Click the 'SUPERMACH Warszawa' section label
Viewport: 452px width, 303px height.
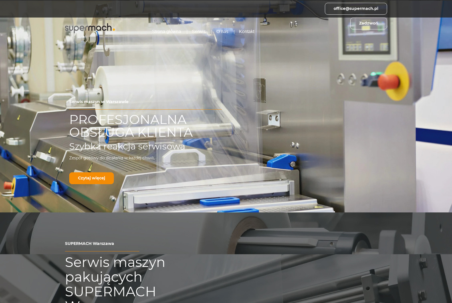(x=89, y=244)
